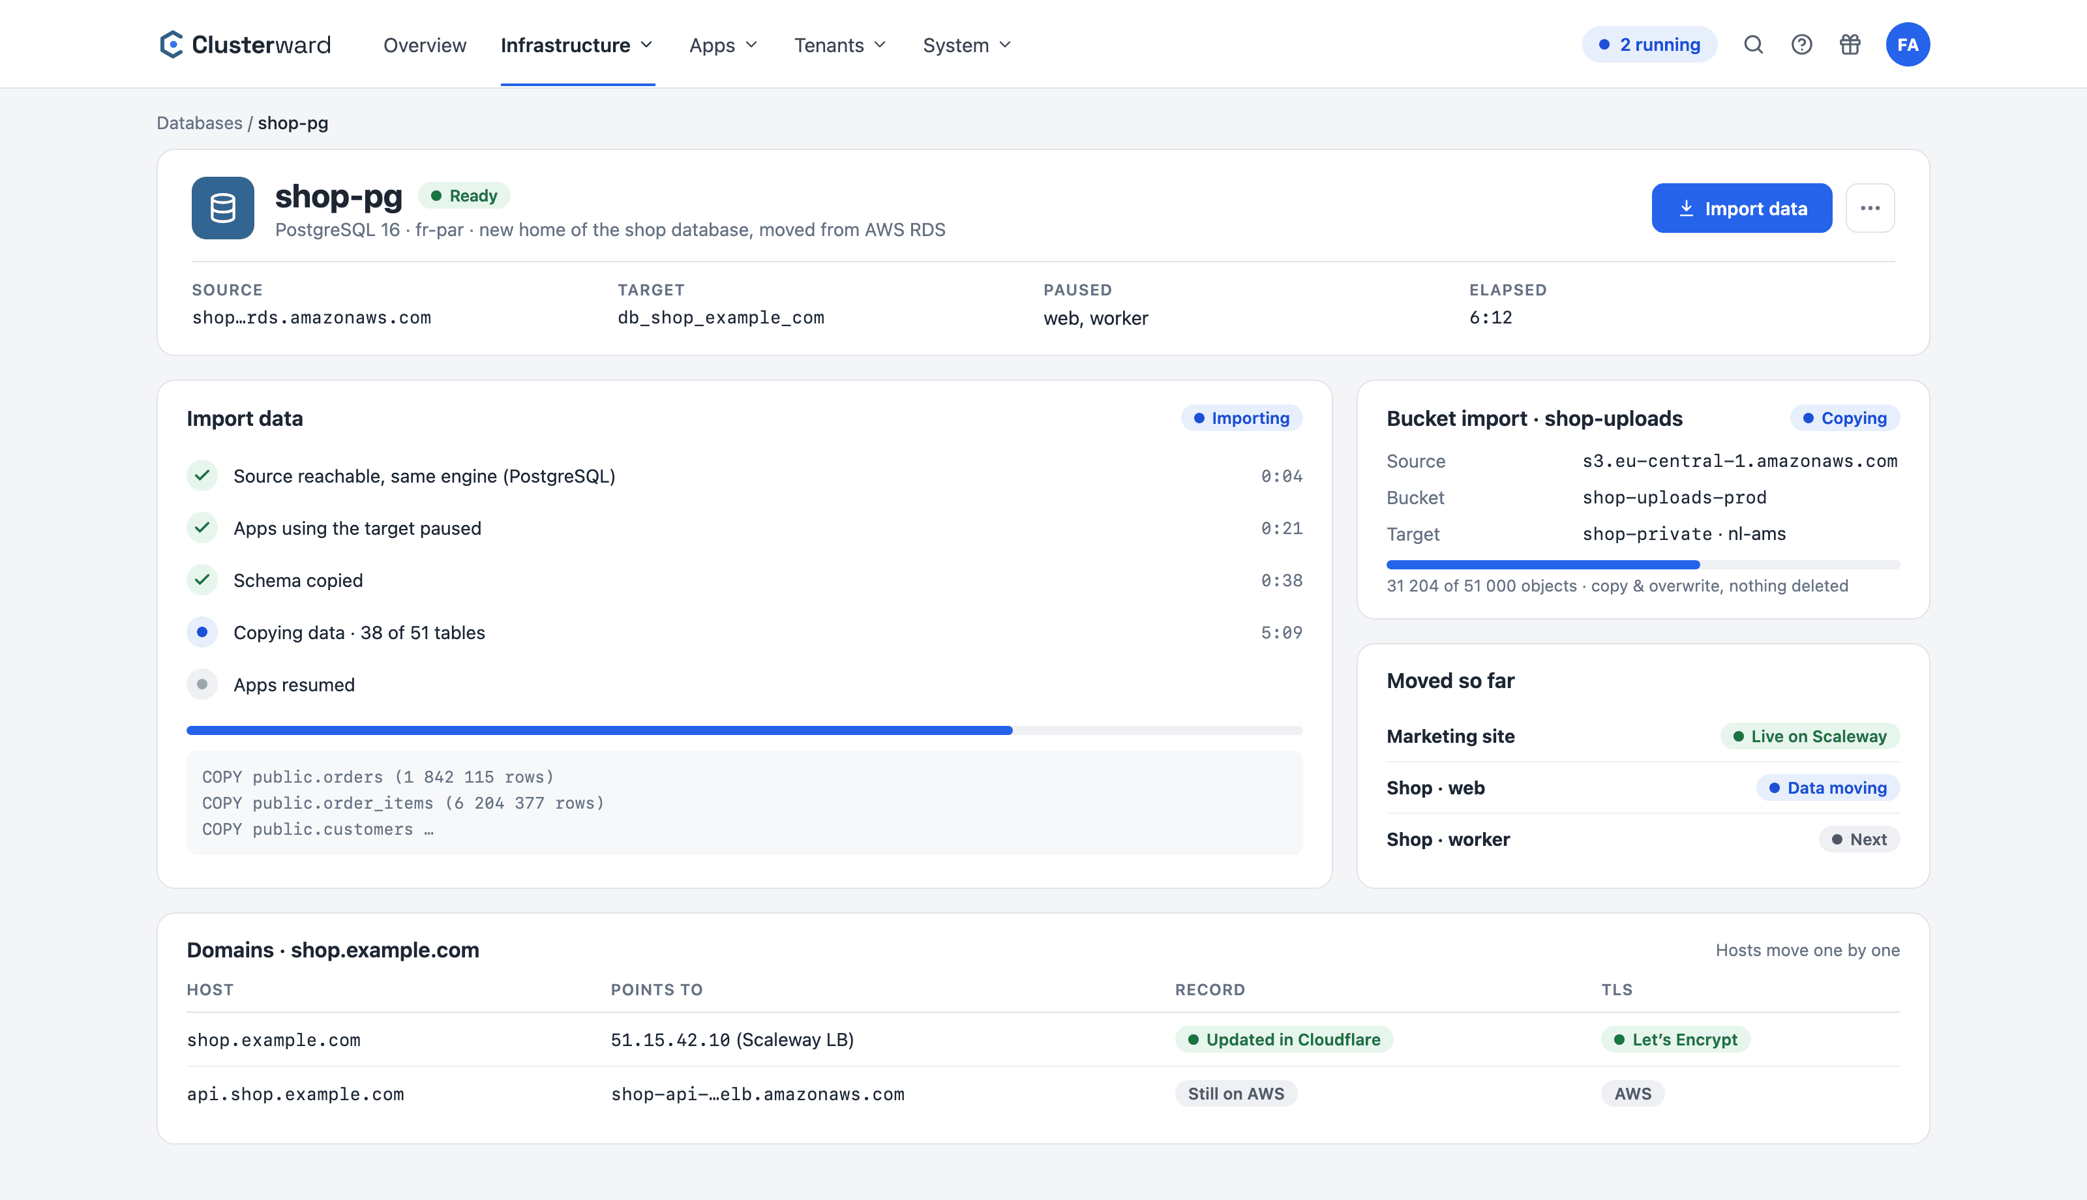Click log line COPY public.customers

point(318,829)
